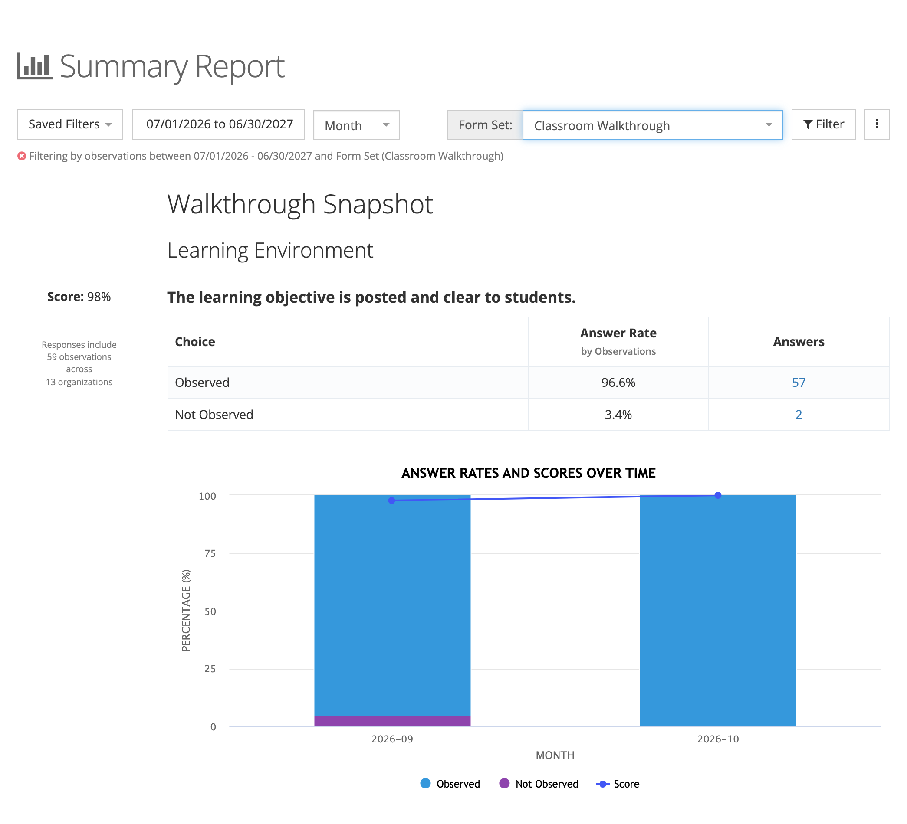
Task: Click the Walkthrough Snapshot heading
Action: [x=300, y=205]
